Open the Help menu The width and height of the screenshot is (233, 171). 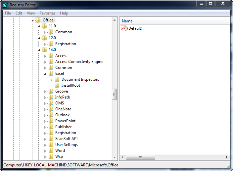tap(64, 13)
